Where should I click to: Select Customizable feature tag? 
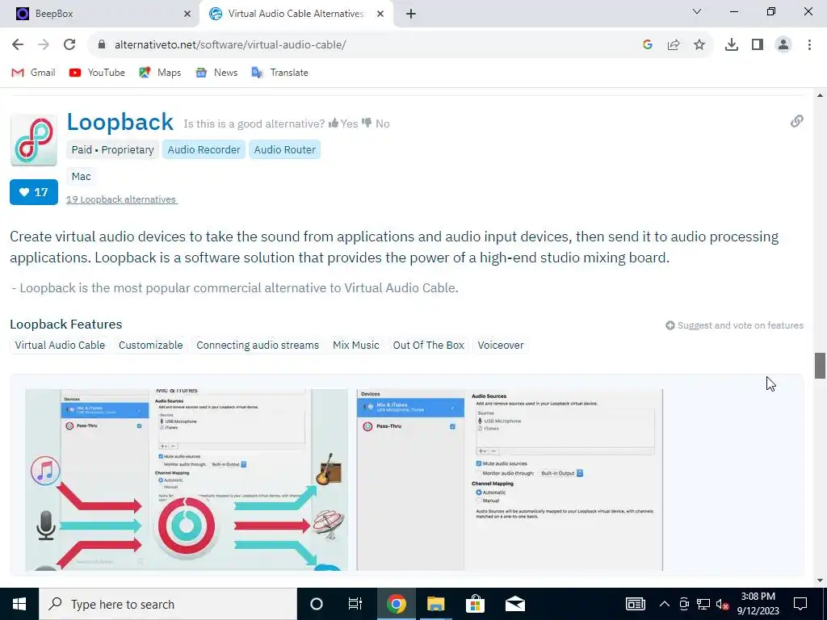pyautogui.click(x=151, y=346)
